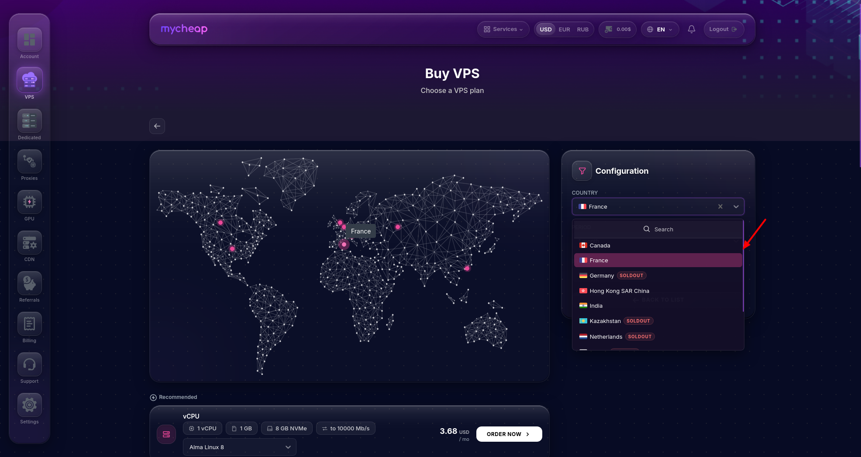
Task: Select Netherlands from country list
Action: (658, 337)
